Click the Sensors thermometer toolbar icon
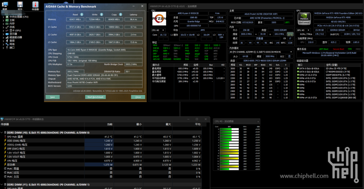 point(35,5)
